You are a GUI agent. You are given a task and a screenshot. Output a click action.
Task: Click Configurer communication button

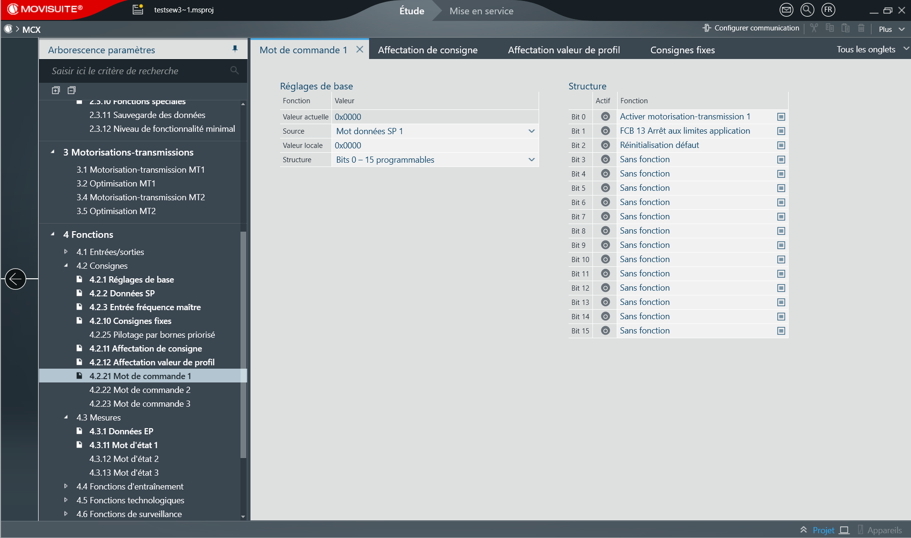coord(751,28)
